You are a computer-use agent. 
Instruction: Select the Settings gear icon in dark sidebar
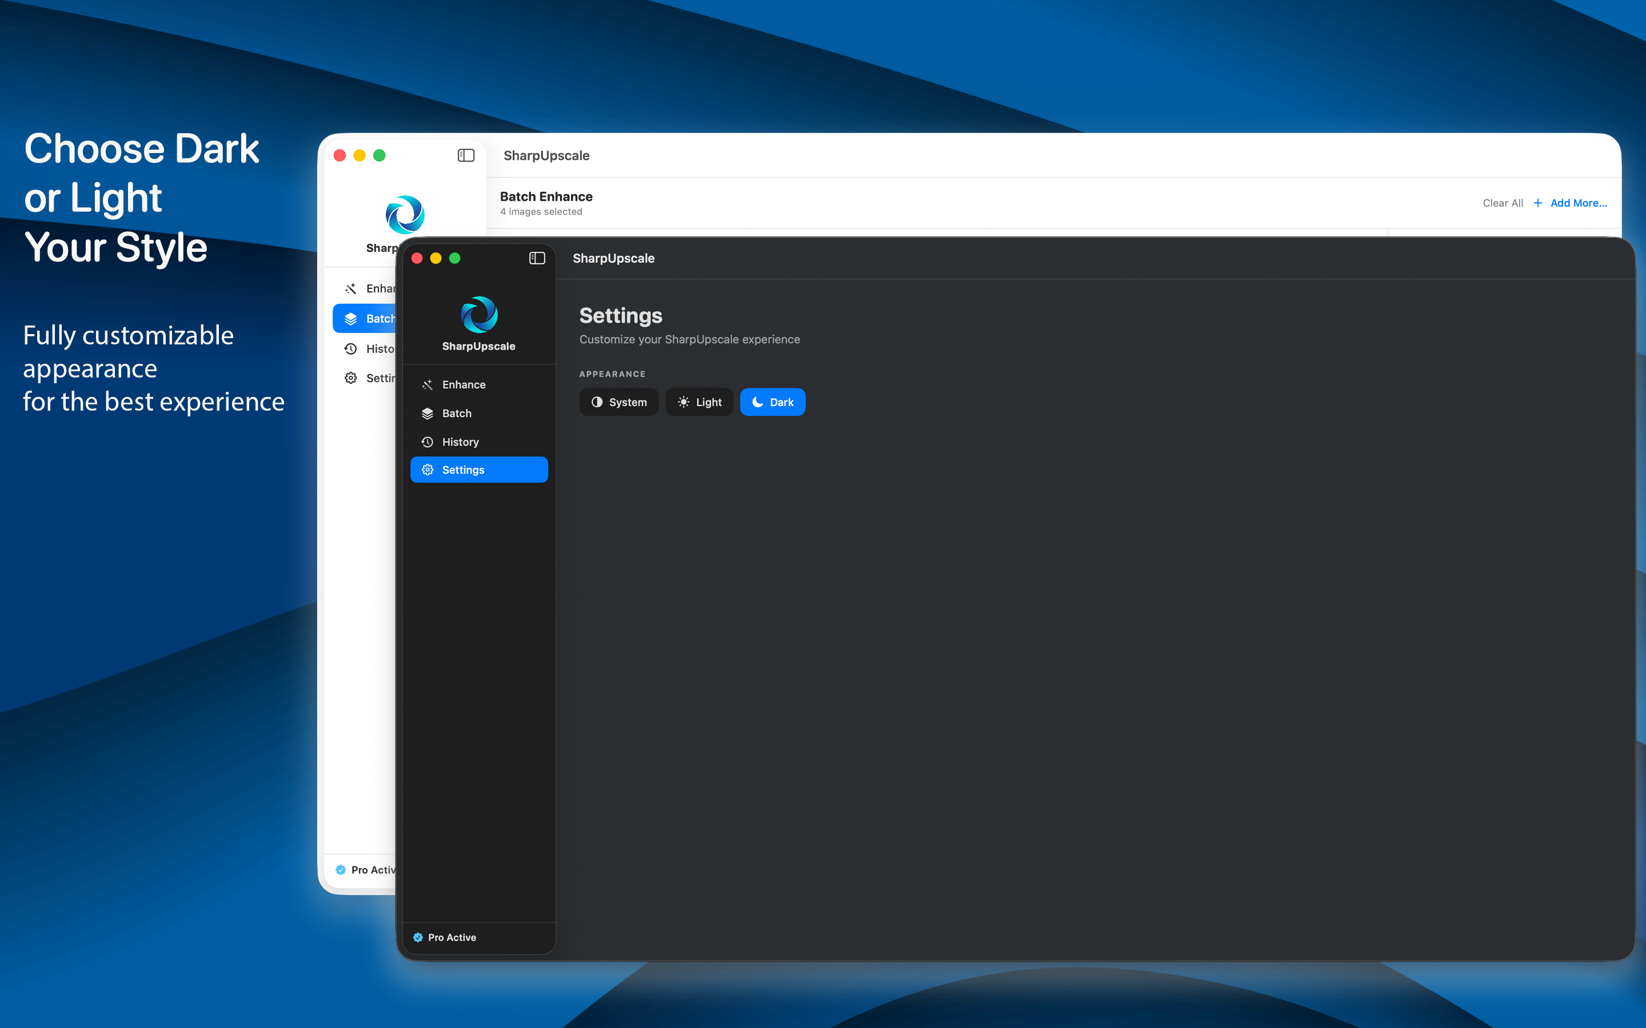428,469
